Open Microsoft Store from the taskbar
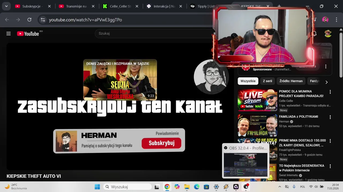The height and width of the screenshot is (192, 343). pyautogui.click(x=206, y=187)
